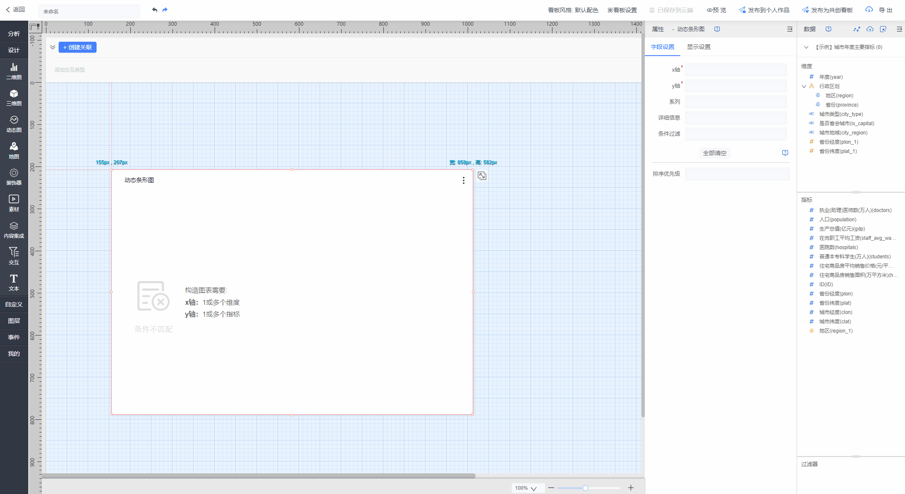Screen dimensions: 905x494
Task: Click the upload cloud icon in data panel
Action: [870, 29]
